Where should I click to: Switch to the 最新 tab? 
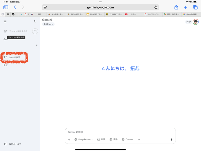(38, 14)
